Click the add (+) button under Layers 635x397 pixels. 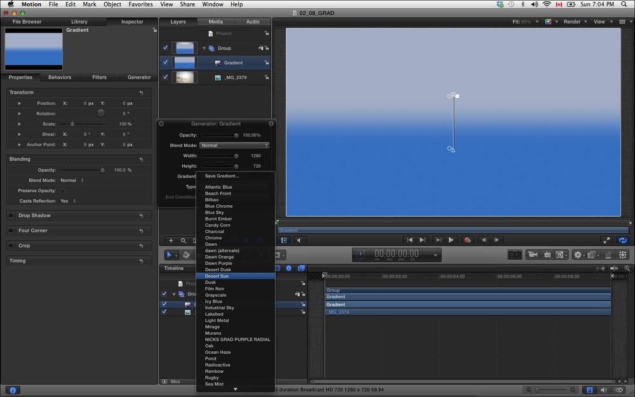click(171, 241)
